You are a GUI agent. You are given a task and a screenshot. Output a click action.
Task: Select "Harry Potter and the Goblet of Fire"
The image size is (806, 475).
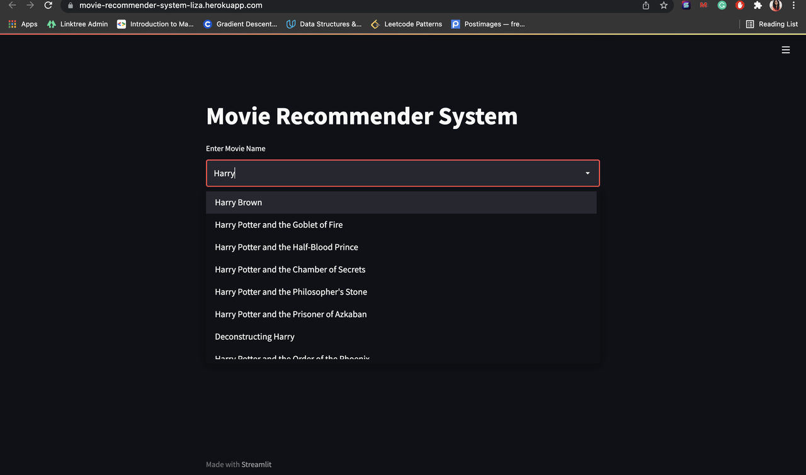point(279,225)
